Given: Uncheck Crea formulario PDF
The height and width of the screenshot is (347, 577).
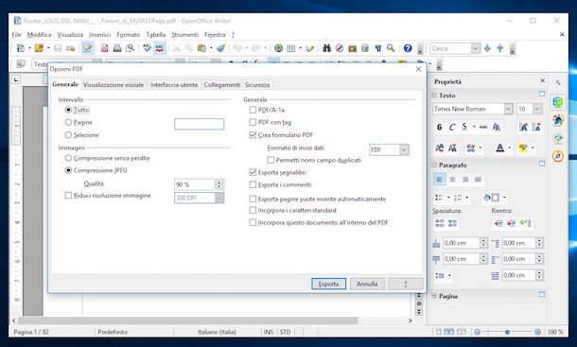Looking at the screenshot, I should pos(253,134).
